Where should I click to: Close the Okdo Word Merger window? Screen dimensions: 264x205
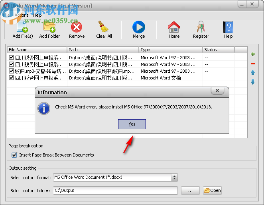pyautogui.click(x=252, y=4)
